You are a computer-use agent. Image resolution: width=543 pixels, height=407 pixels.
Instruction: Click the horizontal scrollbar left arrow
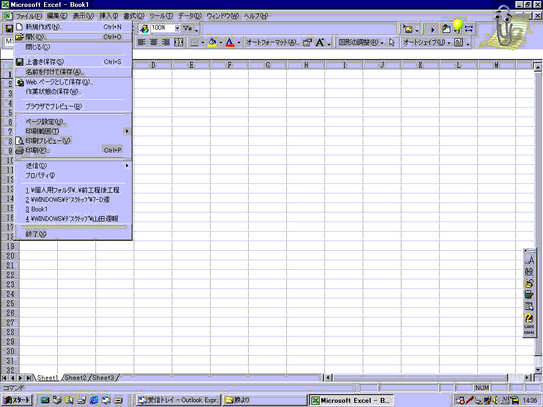tap(328, 377)
